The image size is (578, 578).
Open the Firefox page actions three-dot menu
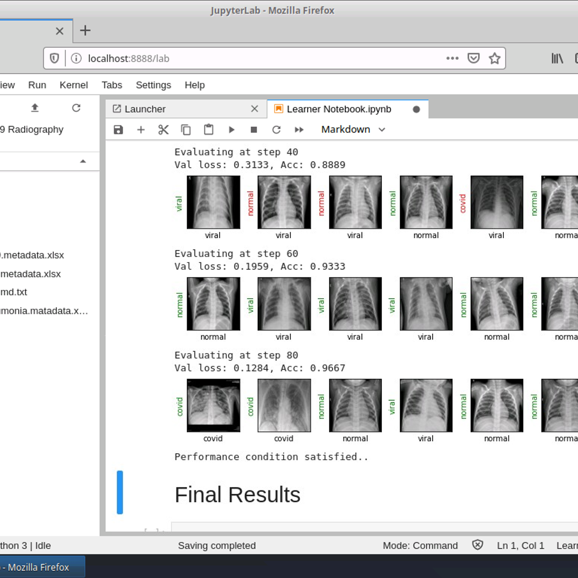[452, 58]
